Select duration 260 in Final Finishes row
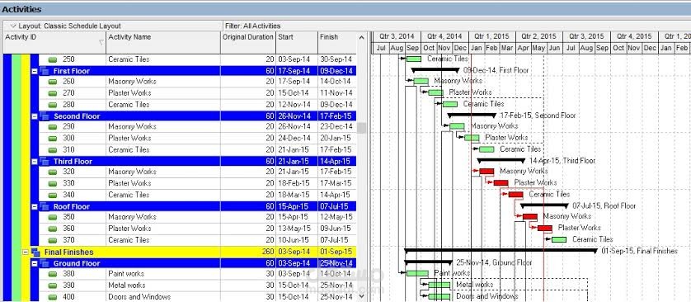The width and height of the screenshot is (691, 302). pyautogui.click(x=248, y=252)
